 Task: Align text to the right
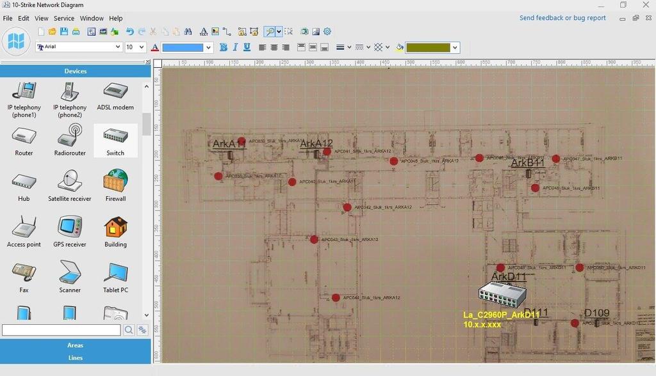click(x=286, y=47)
